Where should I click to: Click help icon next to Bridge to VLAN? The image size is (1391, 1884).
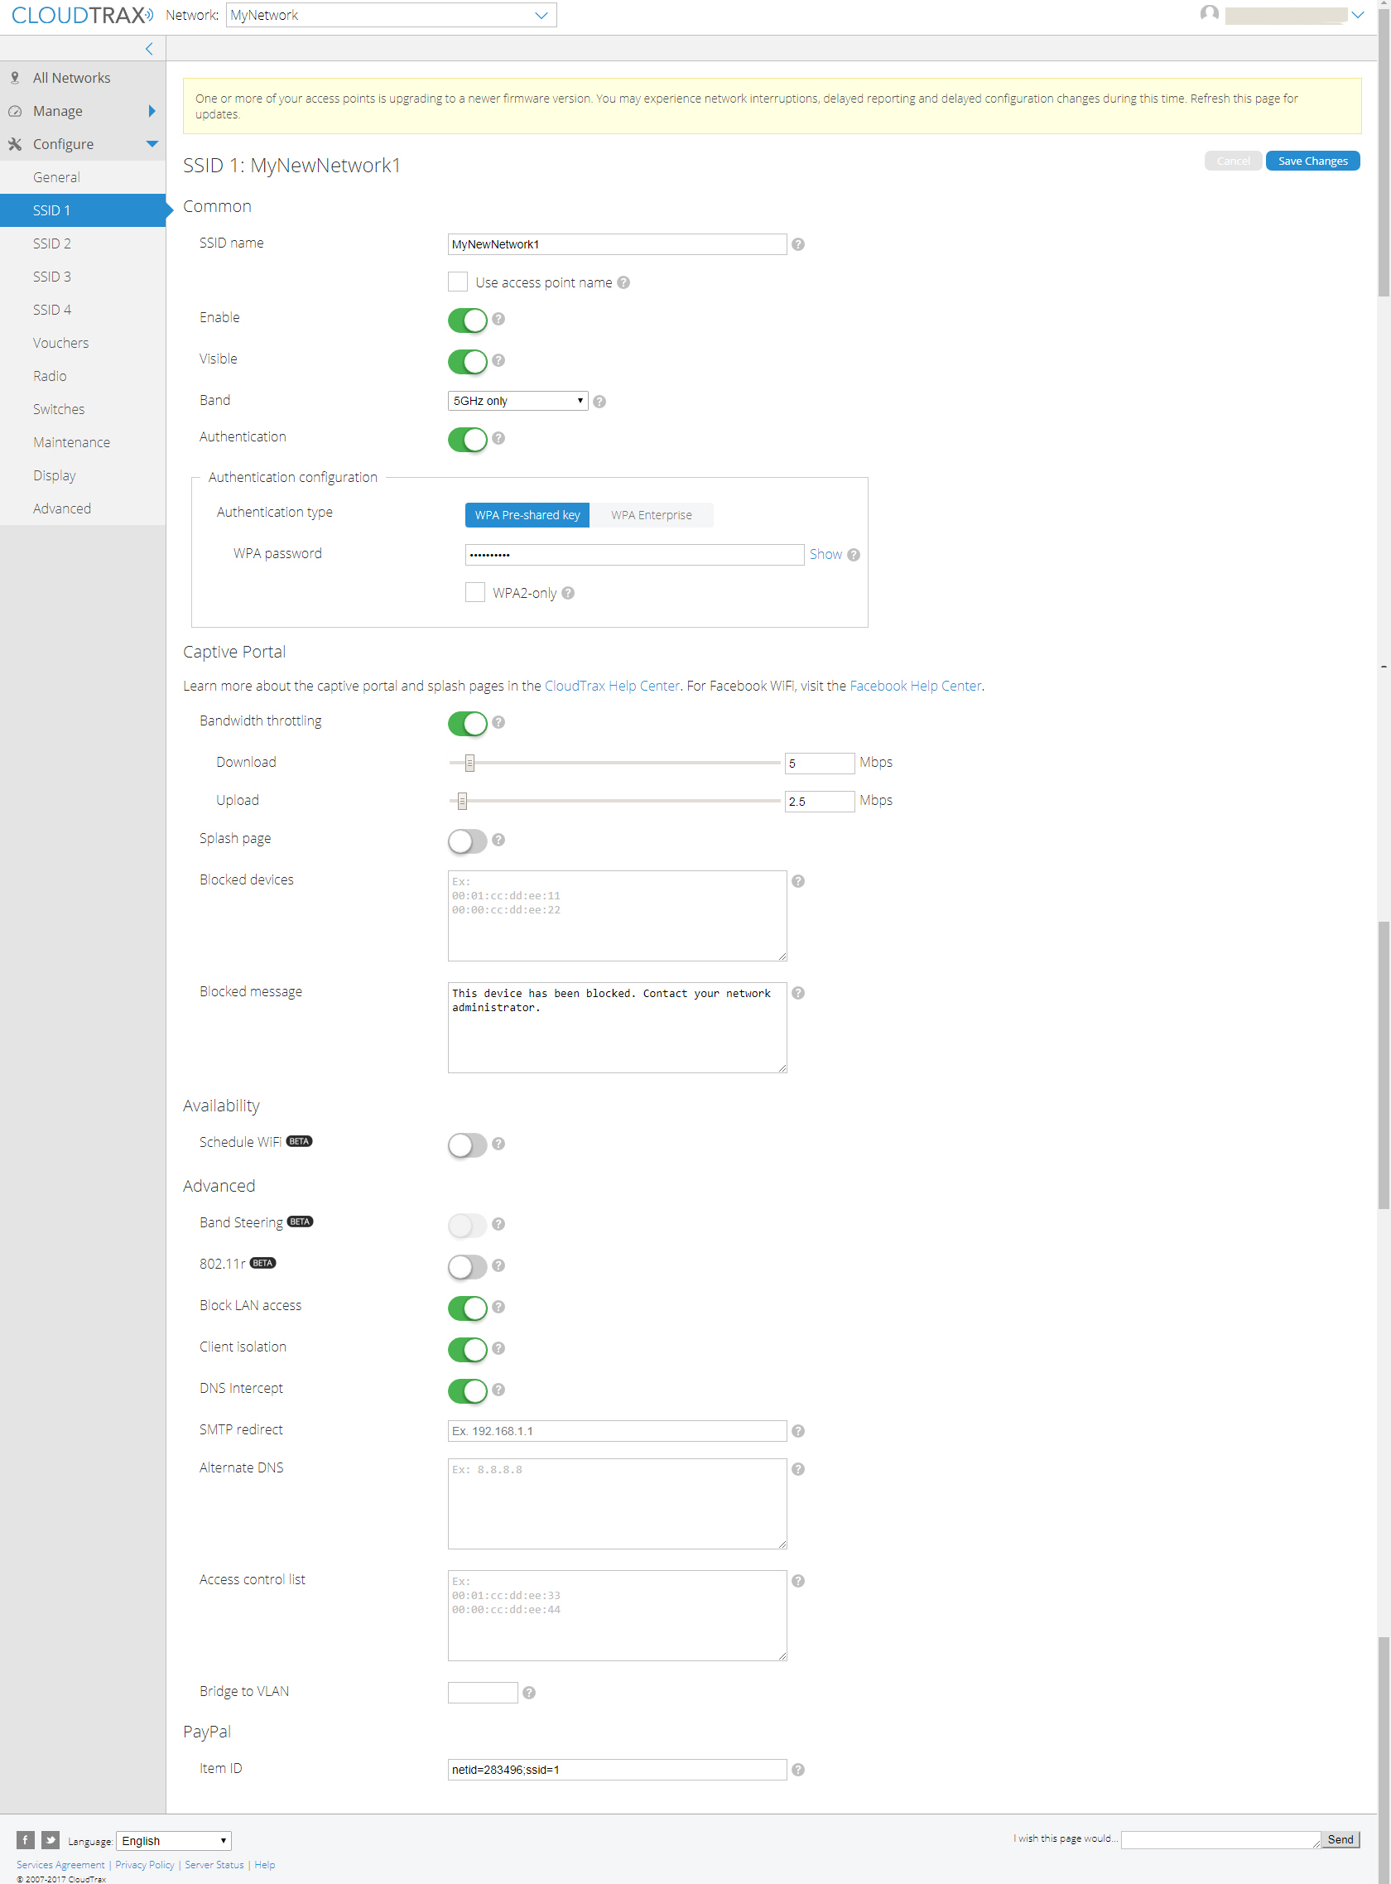529,1693
